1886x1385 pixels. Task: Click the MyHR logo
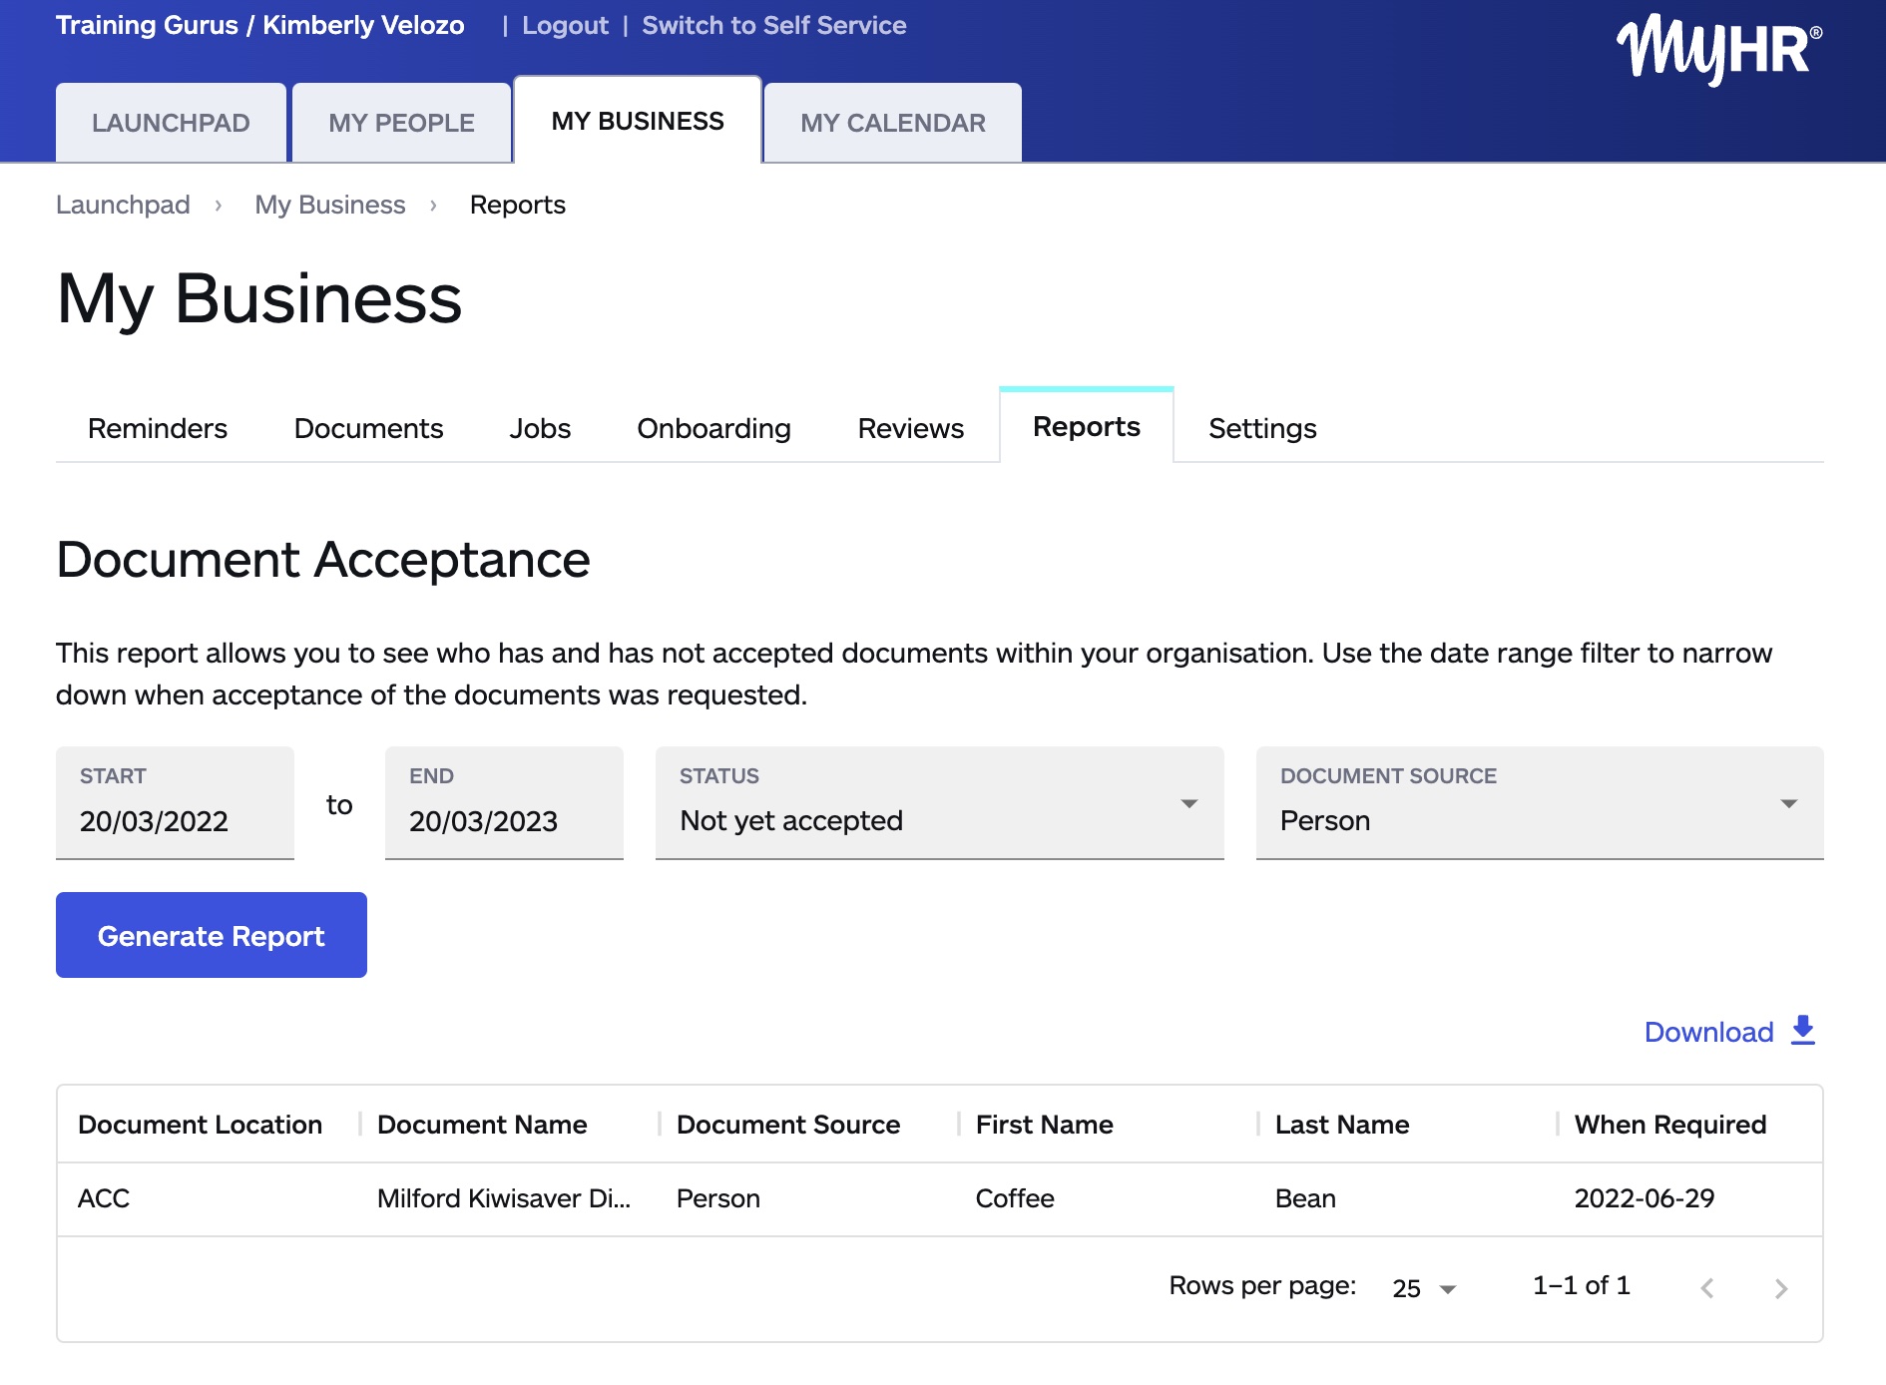click(x=1718, y=48)
